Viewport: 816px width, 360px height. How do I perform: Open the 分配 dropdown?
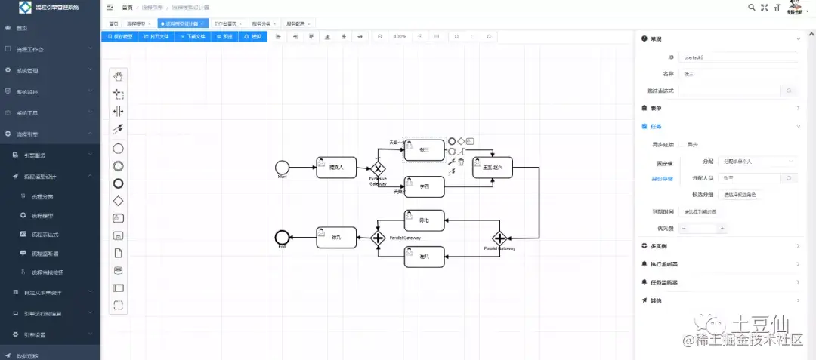click(758, 162)
